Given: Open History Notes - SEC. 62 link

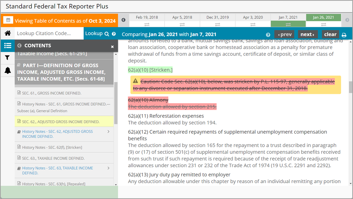Looking at the screenshot, I should [x=58, y=134].
